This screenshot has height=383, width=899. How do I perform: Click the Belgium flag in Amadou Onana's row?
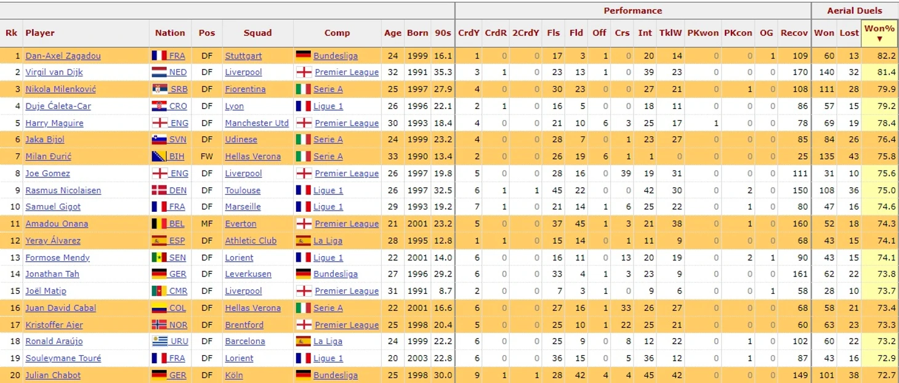click(x=159, y=224)
